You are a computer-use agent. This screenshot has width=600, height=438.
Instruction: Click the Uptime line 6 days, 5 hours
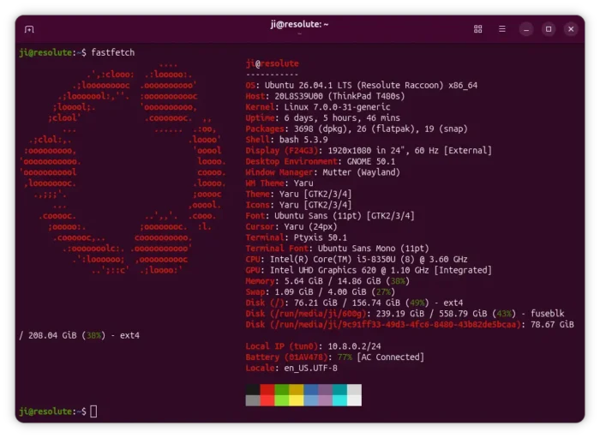click(322, 117)
